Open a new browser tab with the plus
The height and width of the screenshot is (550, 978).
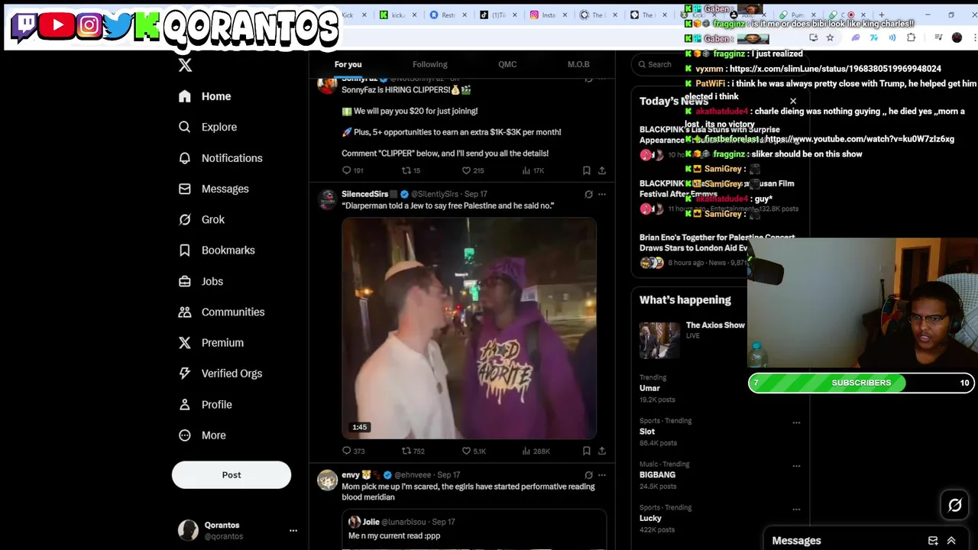pyautogui.click(x=881, y=15)
